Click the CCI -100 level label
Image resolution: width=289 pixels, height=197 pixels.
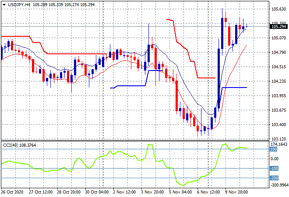(274, 168)
